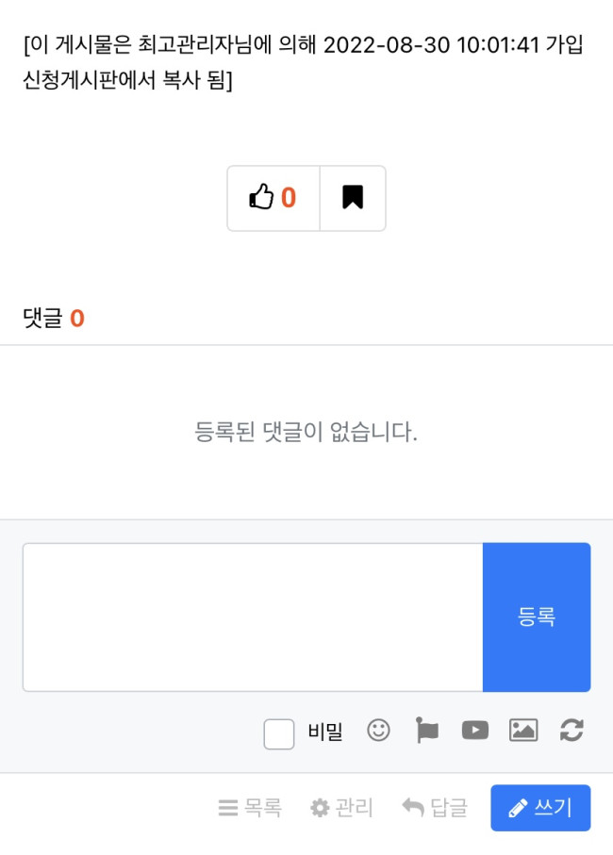Attach an image using the picture icon
Image resolution: width=613 pixels, height=855 pixels.
523,731
